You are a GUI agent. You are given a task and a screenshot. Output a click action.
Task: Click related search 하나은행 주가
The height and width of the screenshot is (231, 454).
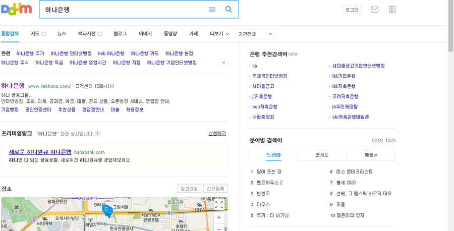[30, 53]
